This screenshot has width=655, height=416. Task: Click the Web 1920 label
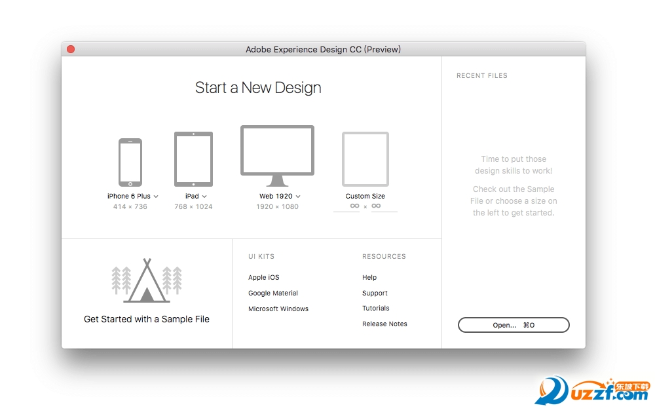coord(276,196)
